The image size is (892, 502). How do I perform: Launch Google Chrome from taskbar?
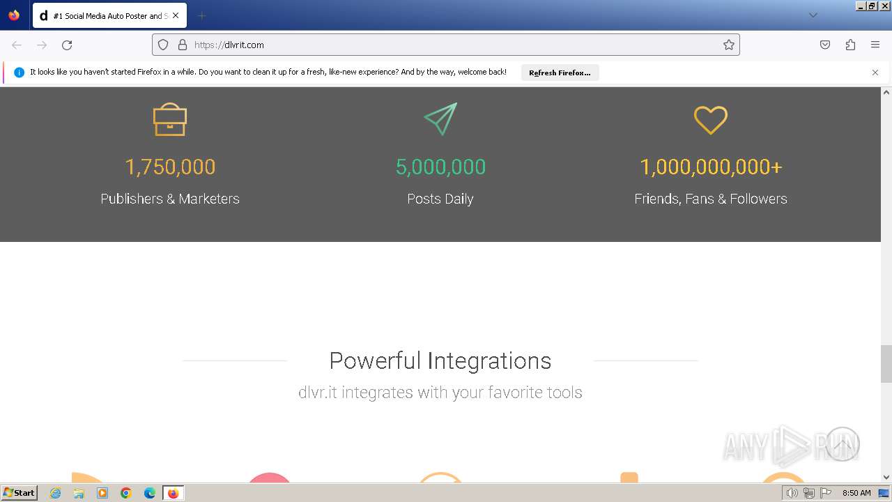coord(126,493)
